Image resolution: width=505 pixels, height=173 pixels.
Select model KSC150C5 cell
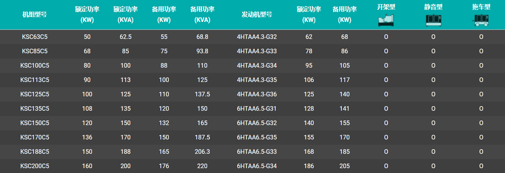(x=35, y=123)
